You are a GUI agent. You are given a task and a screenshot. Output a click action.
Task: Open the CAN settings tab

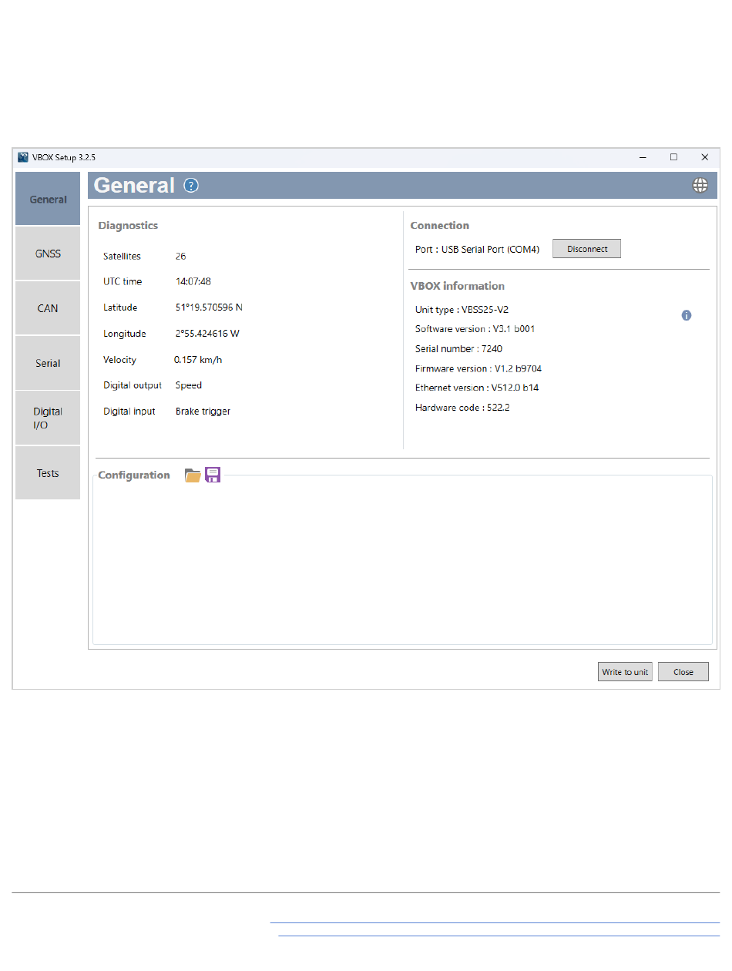48,308
